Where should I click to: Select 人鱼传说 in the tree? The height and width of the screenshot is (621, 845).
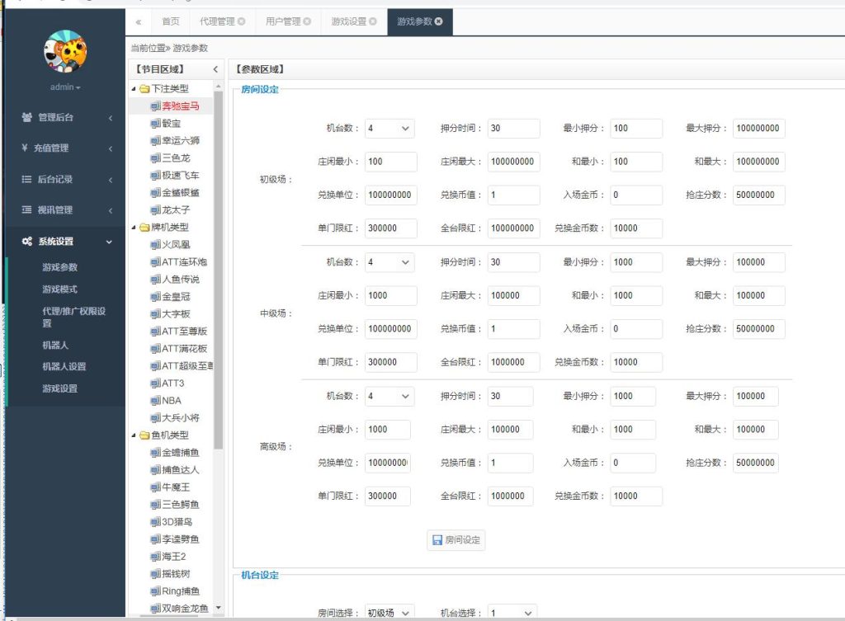[x=181, y=279]
